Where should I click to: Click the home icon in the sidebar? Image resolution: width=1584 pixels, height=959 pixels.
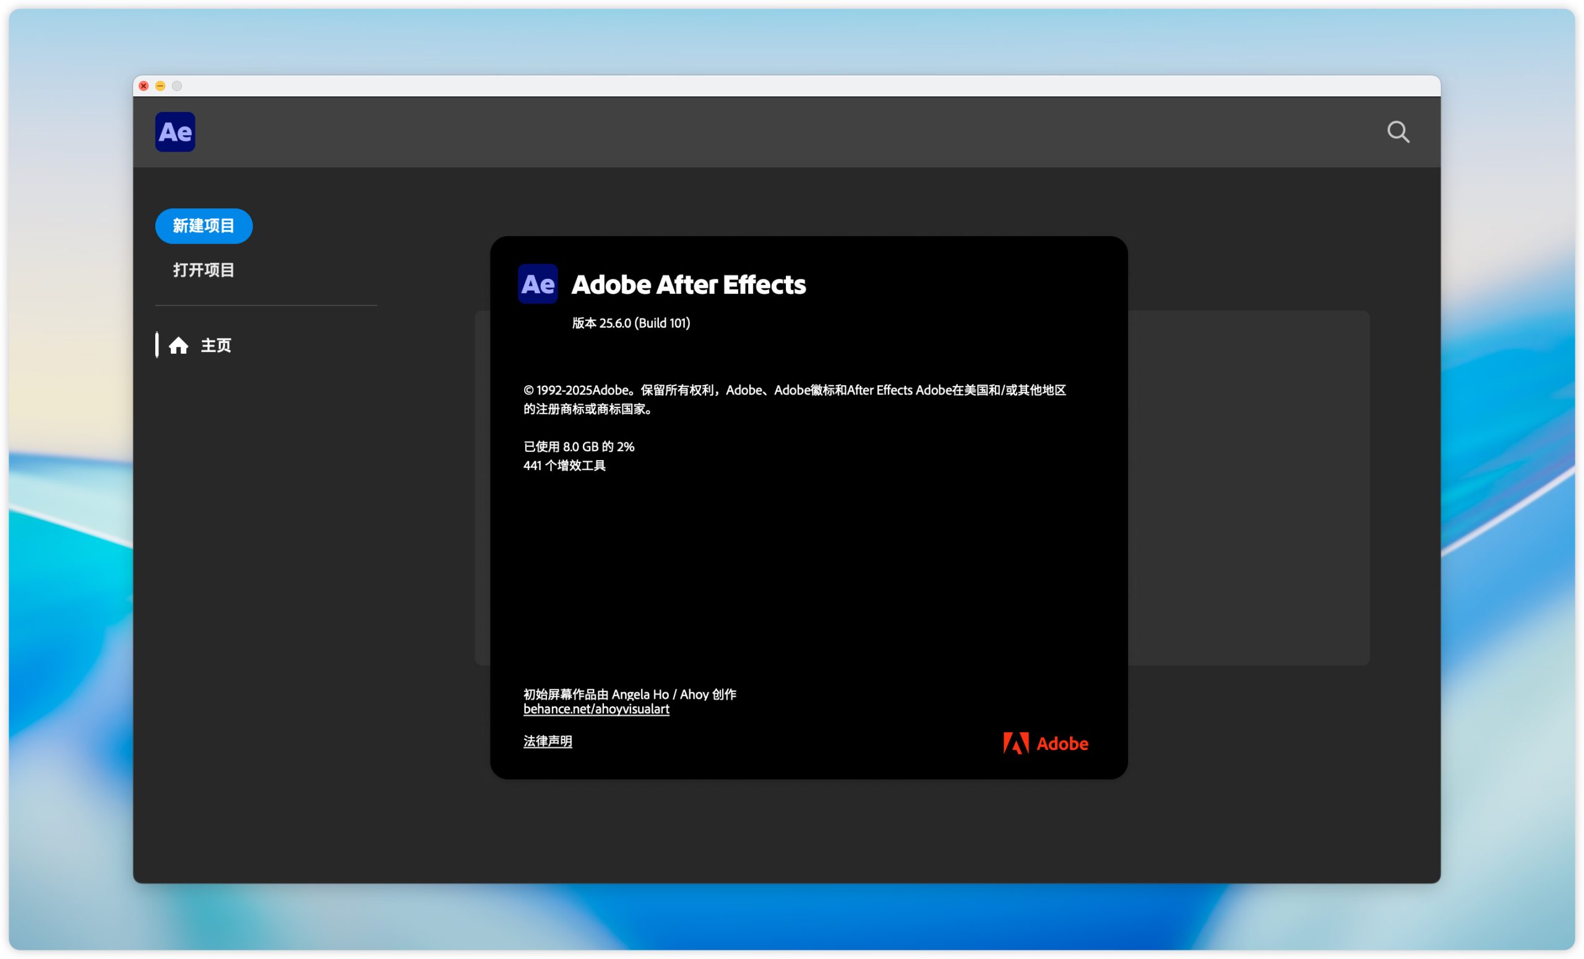click(x=179, y=346)
